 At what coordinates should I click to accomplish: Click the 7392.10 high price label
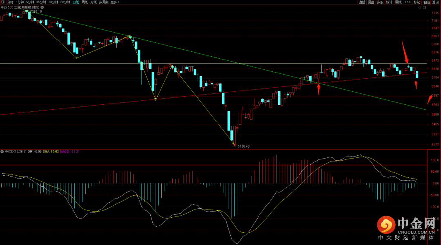coord(36,11)
